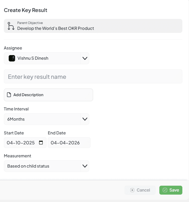Expand the Measurement dropdown chevron
Image resolution: width=189 pixels, height=202 pixels.
pyautogui.click(x=85, y=166)
